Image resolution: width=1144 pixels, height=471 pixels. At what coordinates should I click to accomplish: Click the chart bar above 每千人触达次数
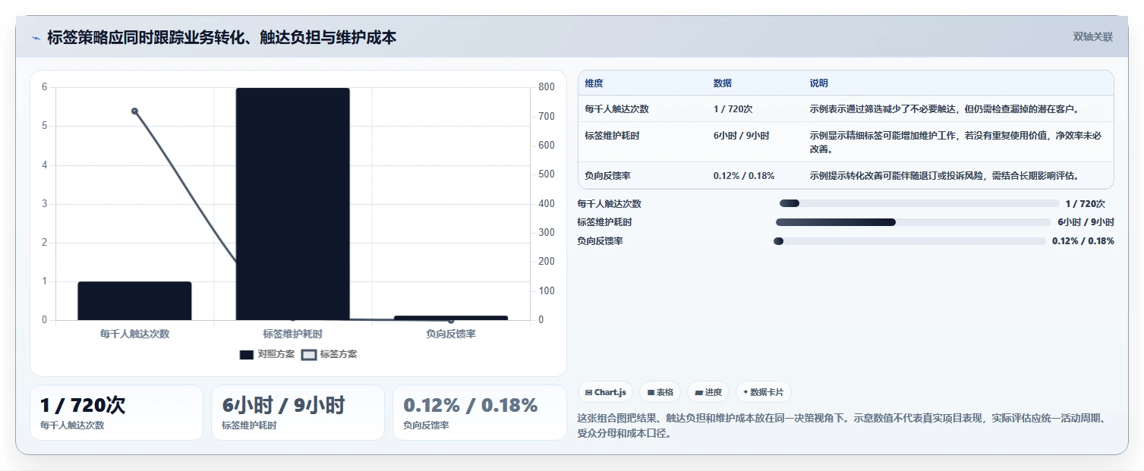pyautogui.click(x=134, y=300)
